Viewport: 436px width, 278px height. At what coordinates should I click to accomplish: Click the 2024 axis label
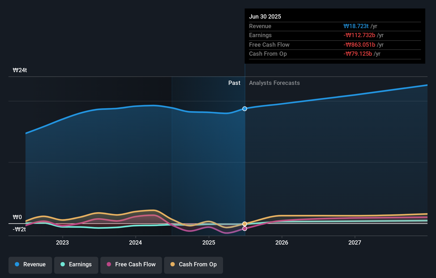(x=135, y=242)
